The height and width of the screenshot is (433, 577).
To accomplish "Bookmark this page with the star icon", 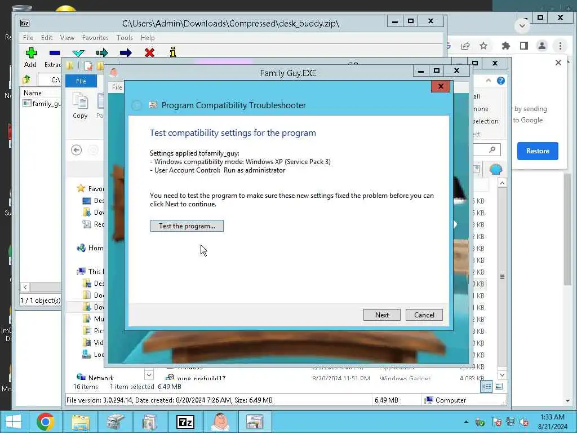I will click(x=483, y=46).
